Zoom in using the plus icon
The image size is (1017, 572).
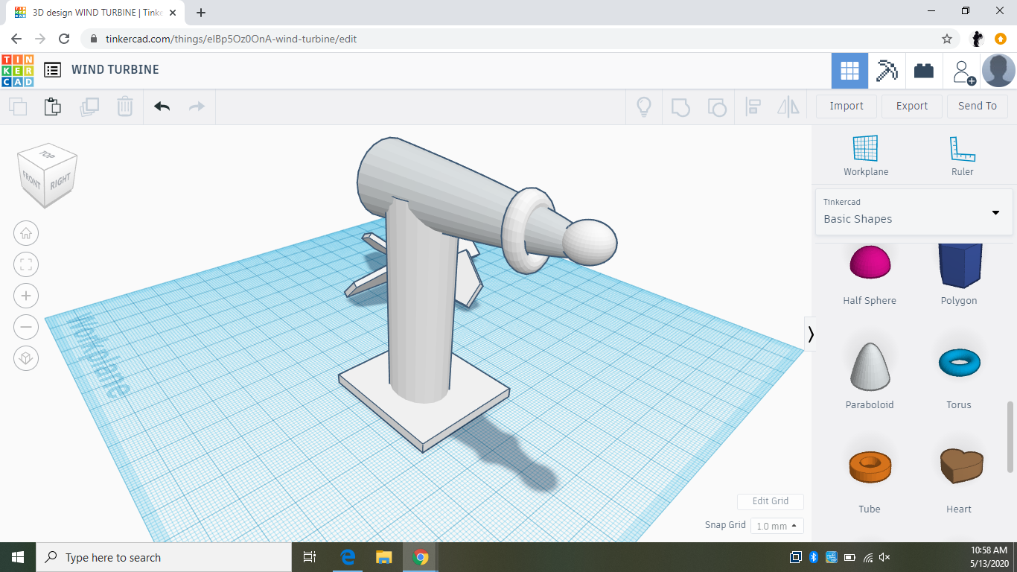(x=26, y=296)
